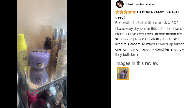Open the 'Best face cream ive ever used!' title
The image size is (186, 108).
[147, 15]
